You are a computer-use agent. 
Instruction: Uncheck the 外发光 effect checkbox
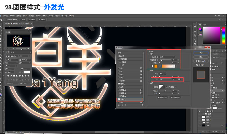(119, 99)
